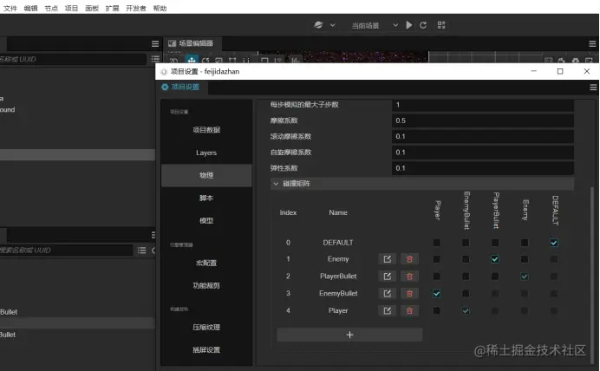This screenshot has height=371, width=600.
Task: Toggle PlayerBullet row PlayerBullet column checkbox
Action: point(495,277)
